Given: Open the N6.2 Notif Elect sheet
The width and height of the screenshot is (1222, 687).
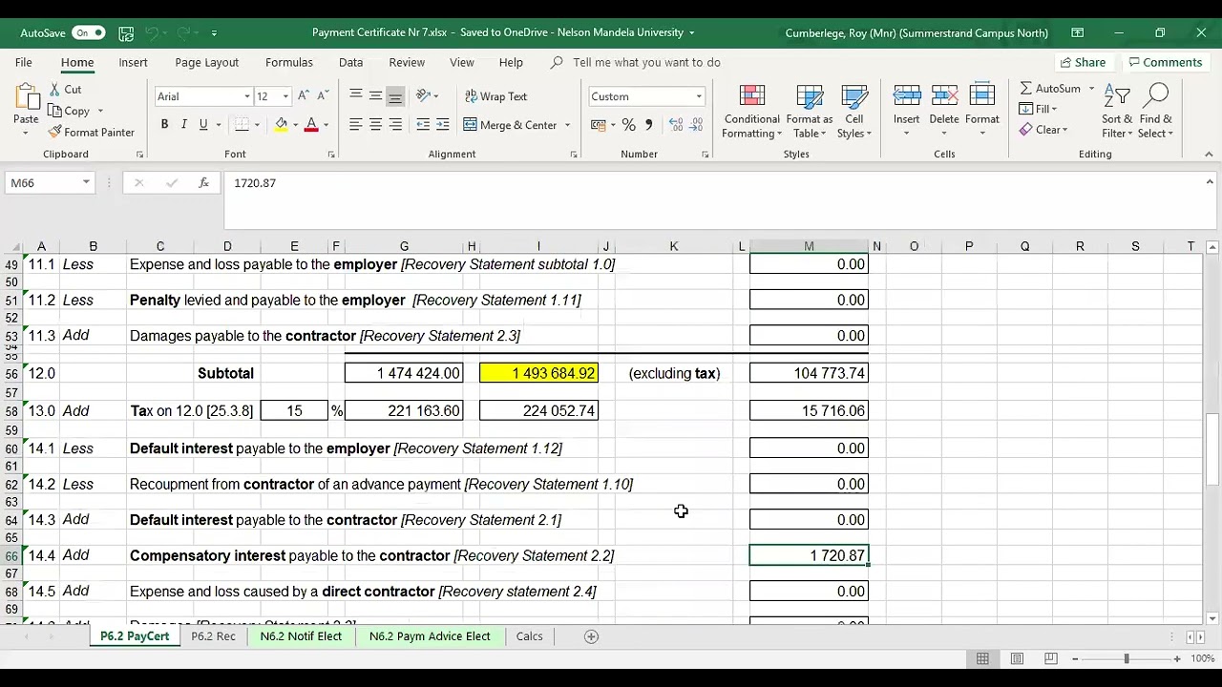Looking at the screenshot, I should pos(301,636).
